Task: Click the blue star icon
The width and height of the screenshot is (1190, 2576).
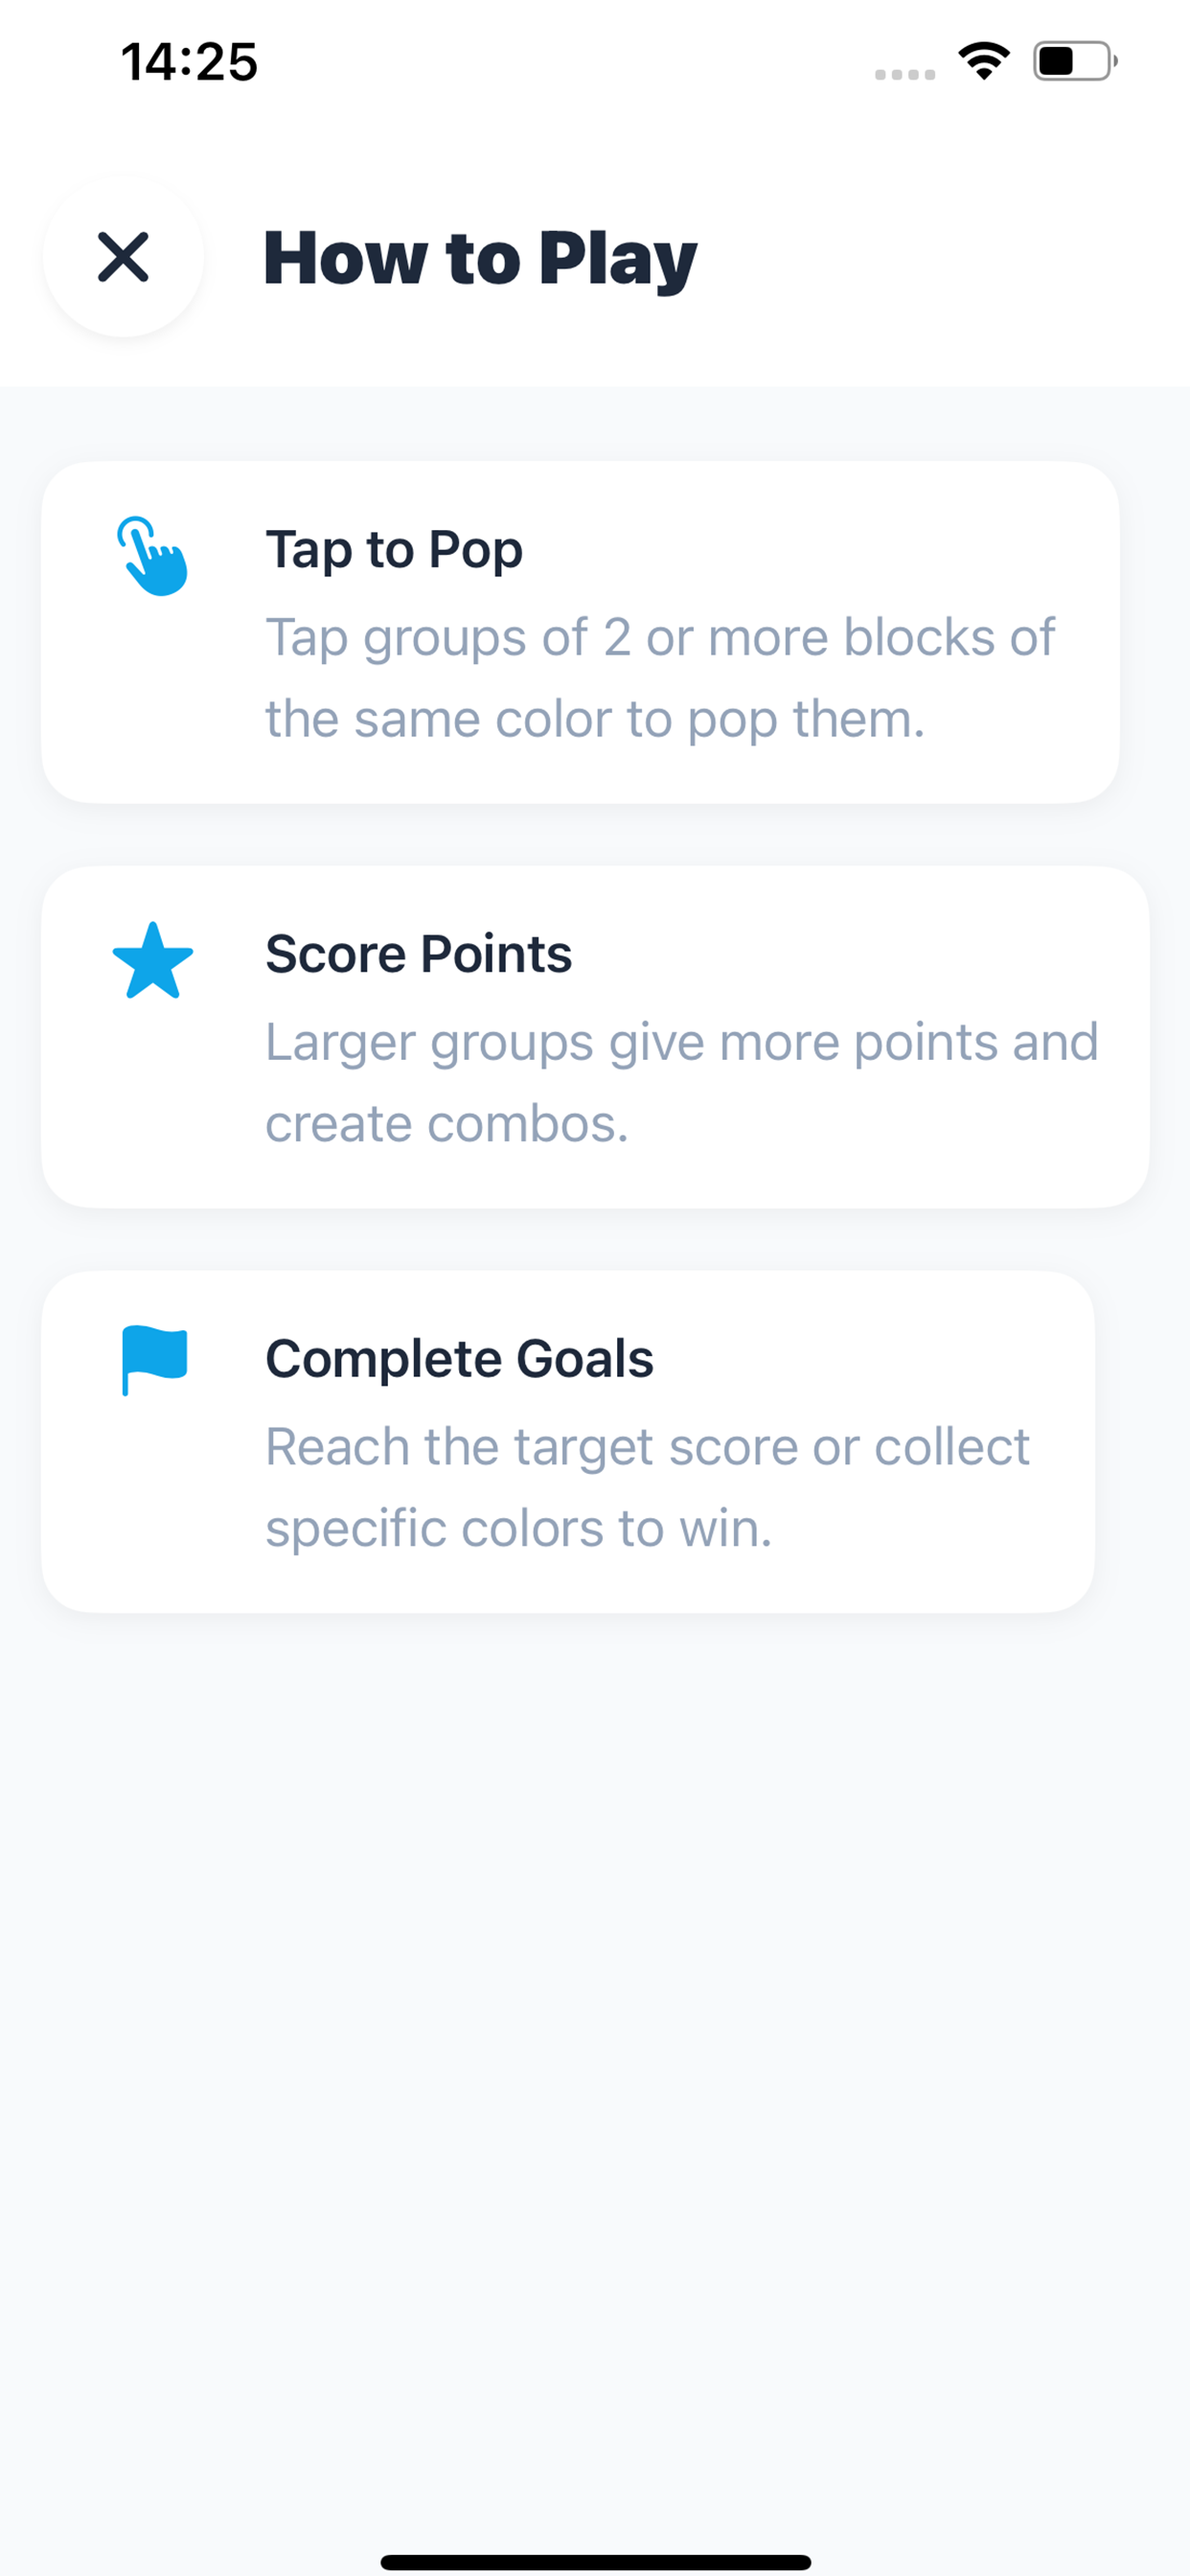Action: click(x=152, y=961)
